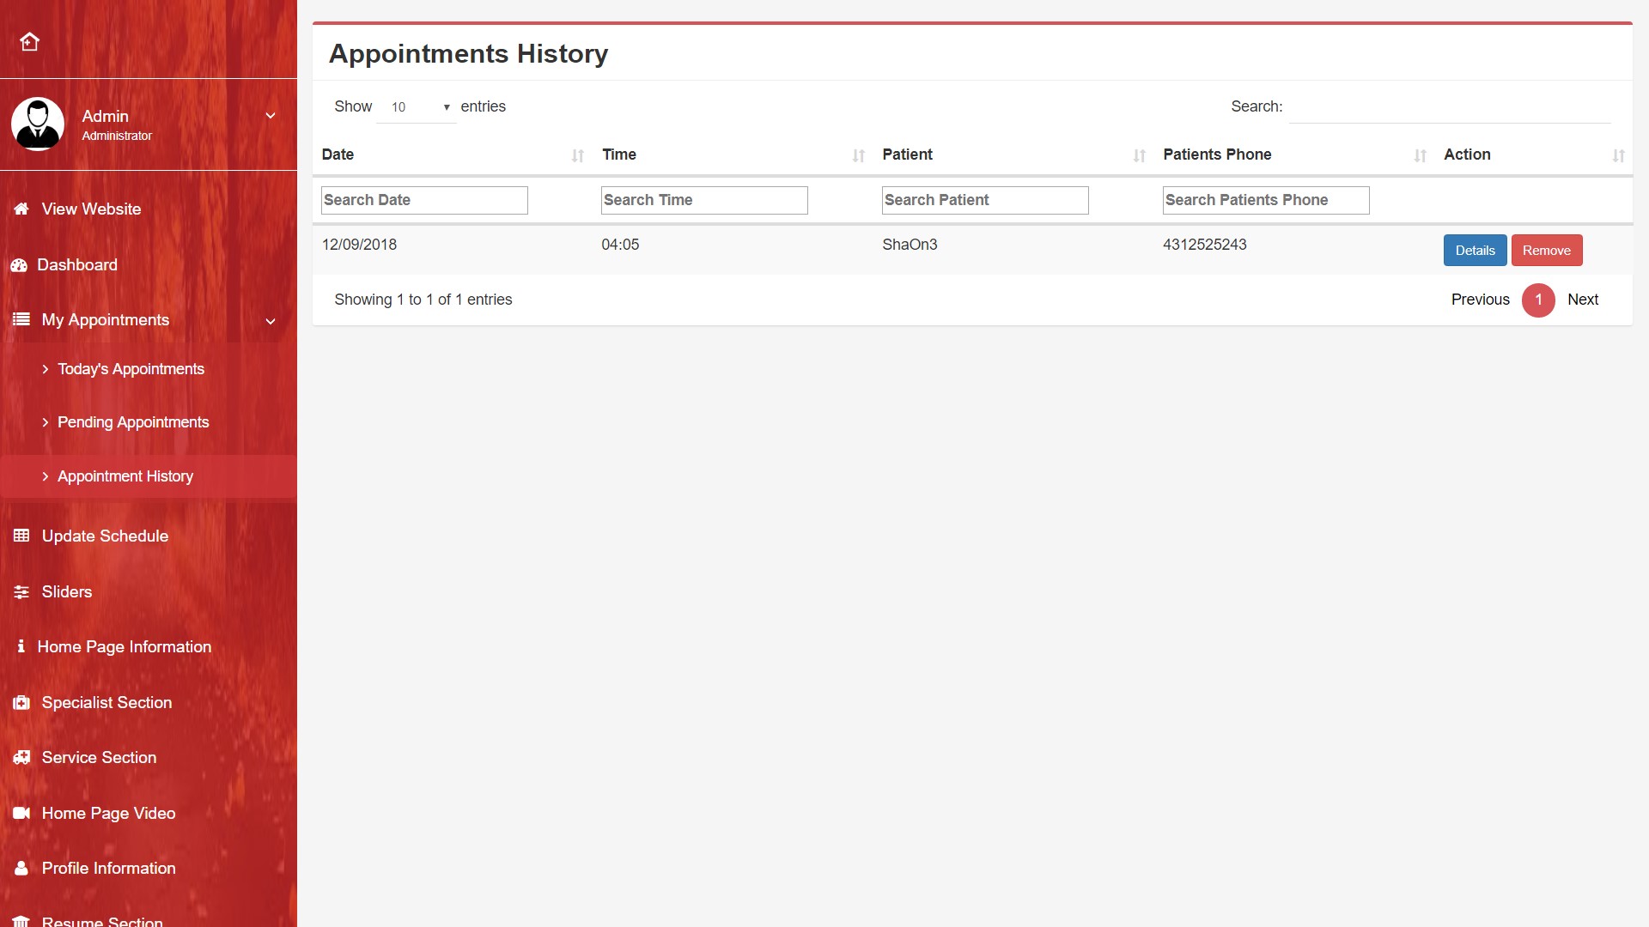Focus the Search Patients Phone field
1649x927 pixels.
[1265, 200]
